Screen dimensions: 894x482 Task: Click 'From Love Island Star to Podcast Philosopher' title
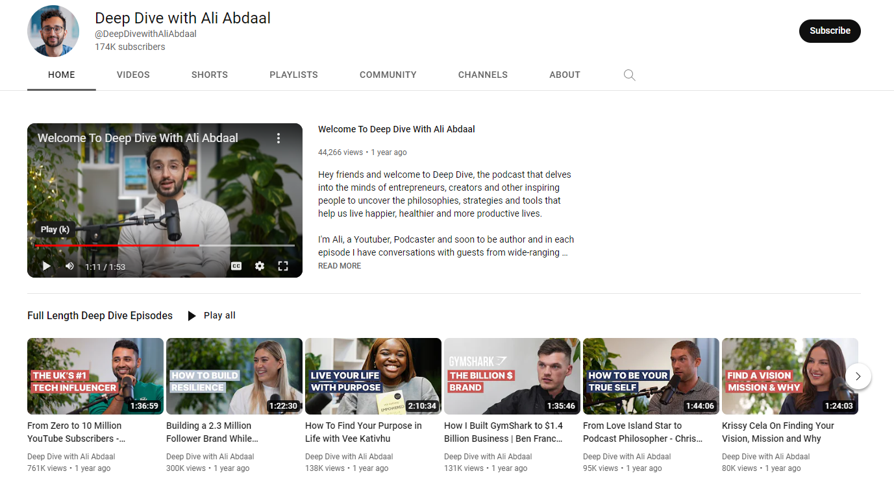[643, 432]
